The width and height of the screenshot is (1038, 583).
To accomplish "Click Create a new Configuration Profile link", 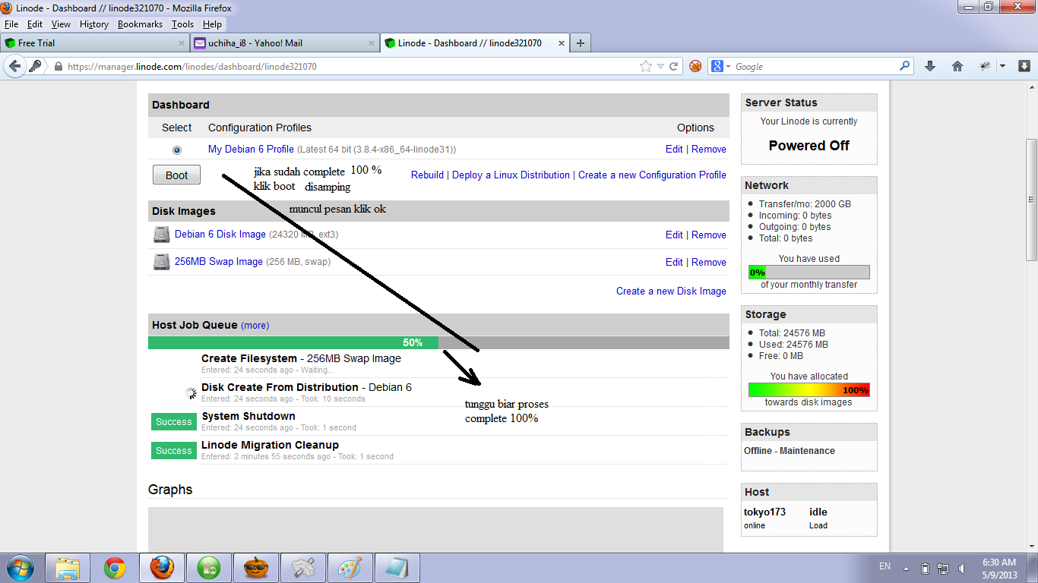I will tap(652, 175).
